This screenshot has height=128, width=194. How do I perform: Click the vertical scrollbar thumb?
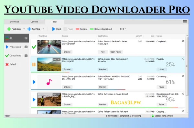(x=187, y=66)
